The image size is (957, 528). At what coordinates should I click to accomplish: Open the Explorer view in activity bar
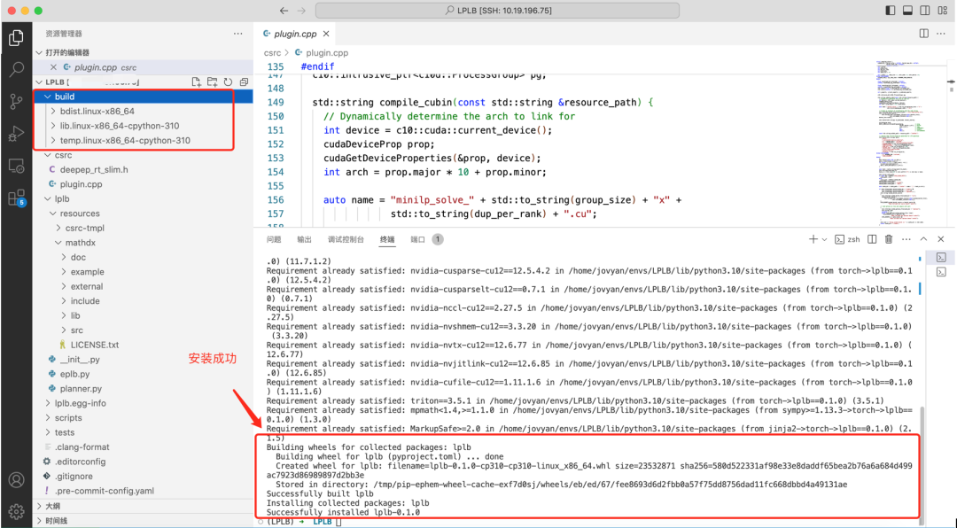pos(17,38)
